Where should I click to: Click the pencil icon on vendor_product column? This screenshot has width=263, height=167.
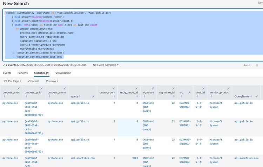point(228,89)
